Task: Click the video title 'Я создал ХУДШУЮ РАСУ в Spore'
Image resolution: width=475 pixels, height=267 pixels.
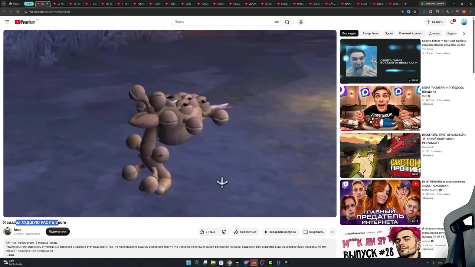Action: pyautogui.click(x=35, y=222)
